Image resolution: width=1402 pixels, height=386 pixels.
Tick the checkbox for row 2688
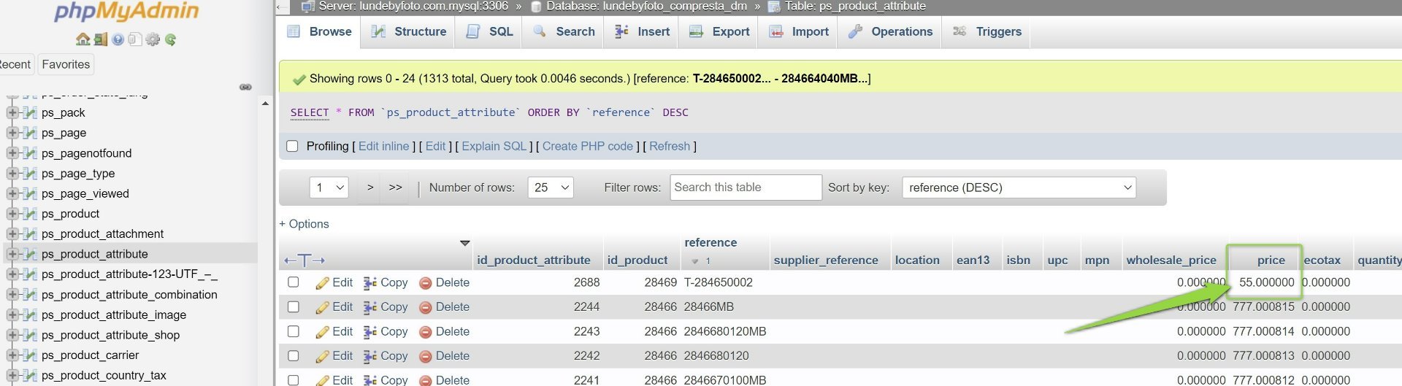(x=294, y=282)
